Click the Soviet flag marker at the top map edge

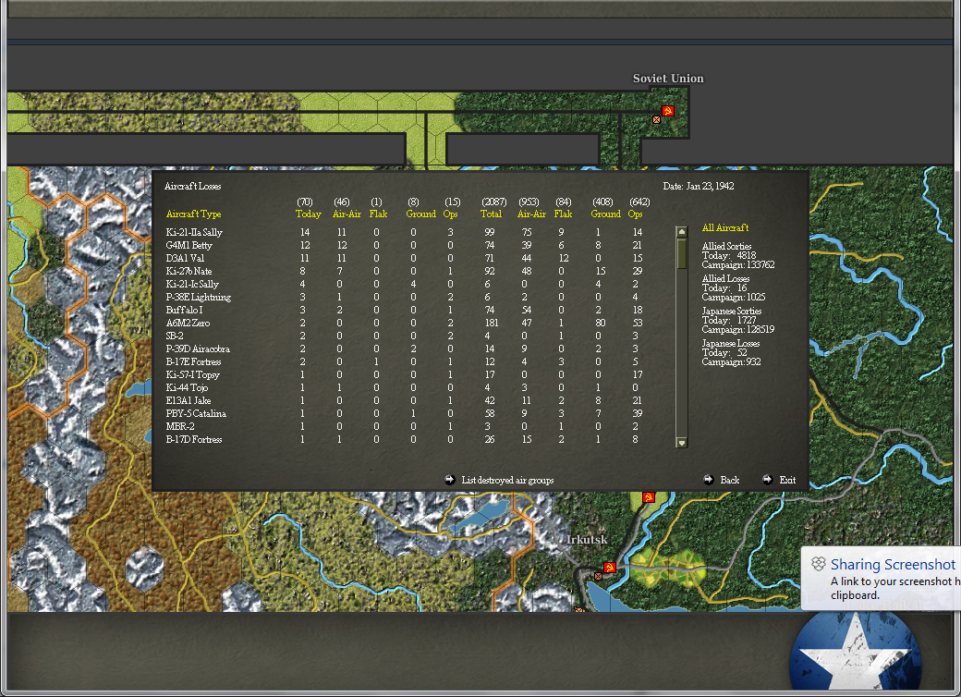[668, 110]
